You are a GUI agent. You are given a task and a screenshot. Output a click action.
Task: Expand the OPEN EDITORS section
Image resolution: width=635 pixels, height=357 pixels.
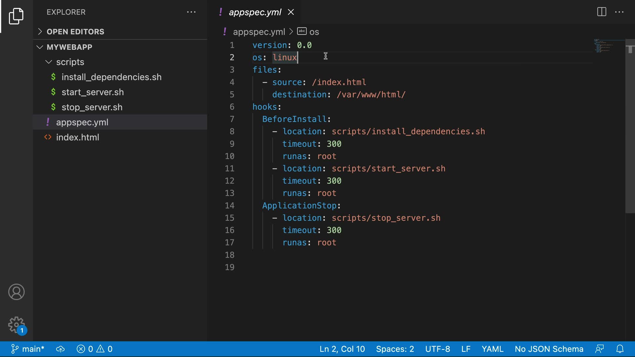click(x=75, y=32)
